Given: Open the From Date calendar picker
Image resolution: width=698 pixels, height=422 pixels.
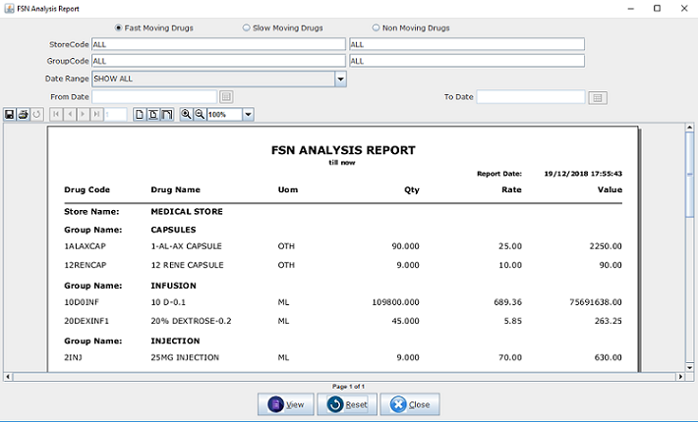Looking at the screenshot, I should pos(226,97).
